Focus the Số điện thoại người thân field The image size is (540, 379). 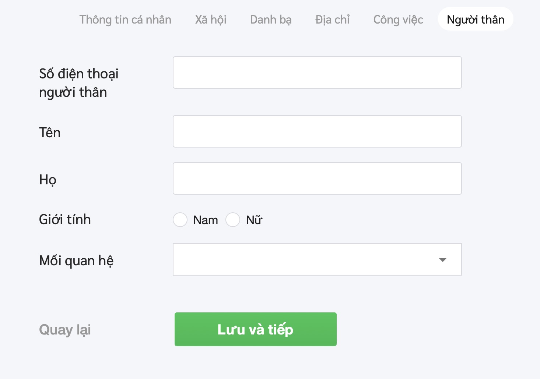coord(317,72)
